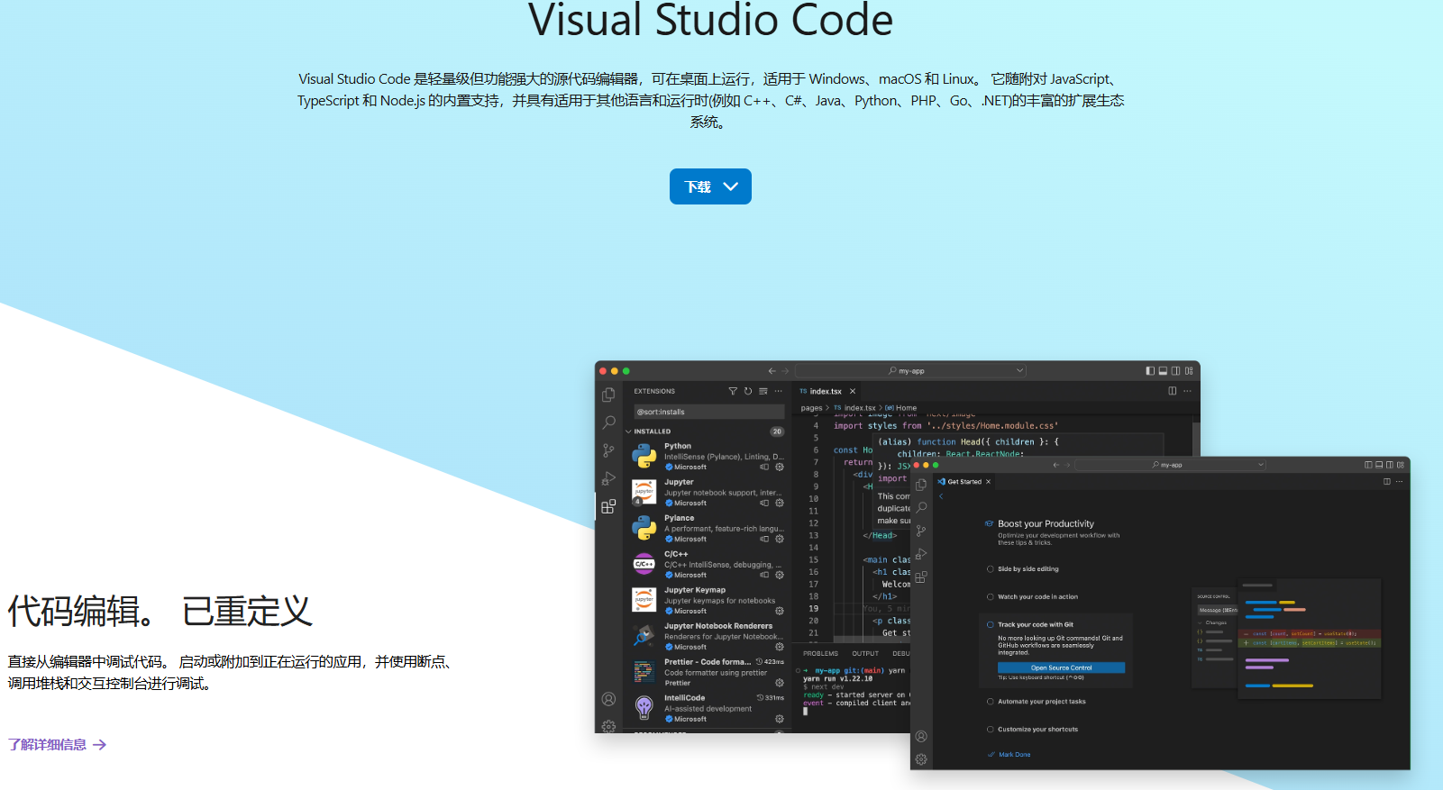Click the Mark Done link
Screen dimensions: 1443x790
pyautogui.click(x=1009, y=755)
